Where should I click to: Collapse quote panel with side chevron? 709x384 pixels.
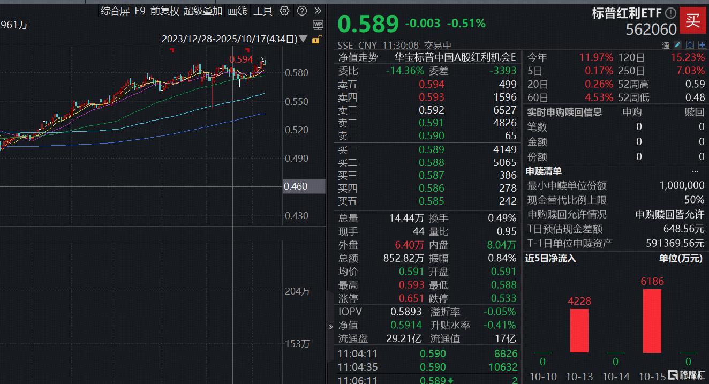[x=330, y=326]
